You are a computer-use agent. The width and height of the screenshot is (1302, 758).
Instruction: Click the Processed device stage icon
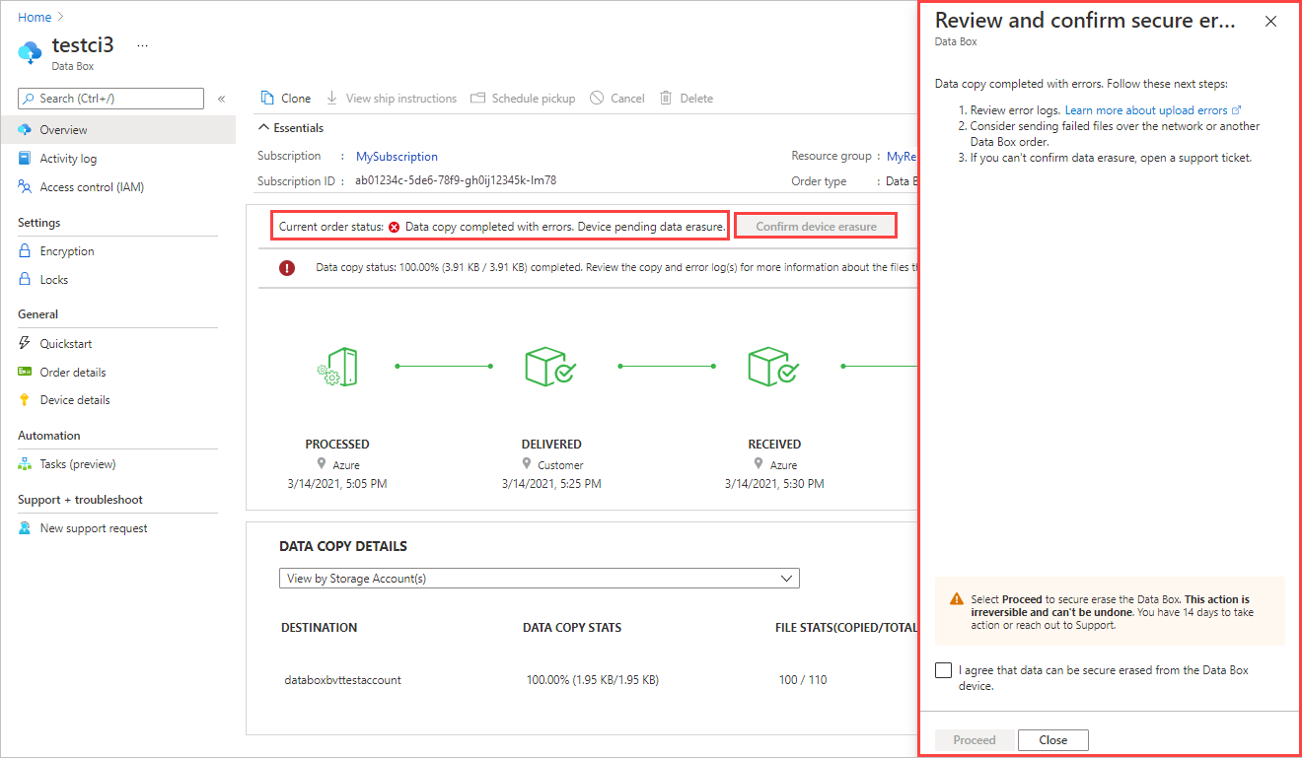pyautogui.click(x=337, y=367)
